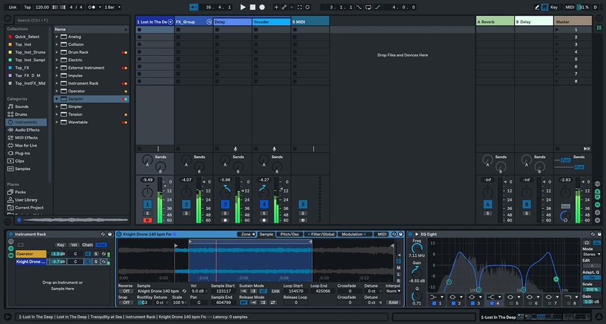This screenshot has height=324, width=606.
Task: Click Hot-Swap icon on EQ Eight
Action: (593, 234)
